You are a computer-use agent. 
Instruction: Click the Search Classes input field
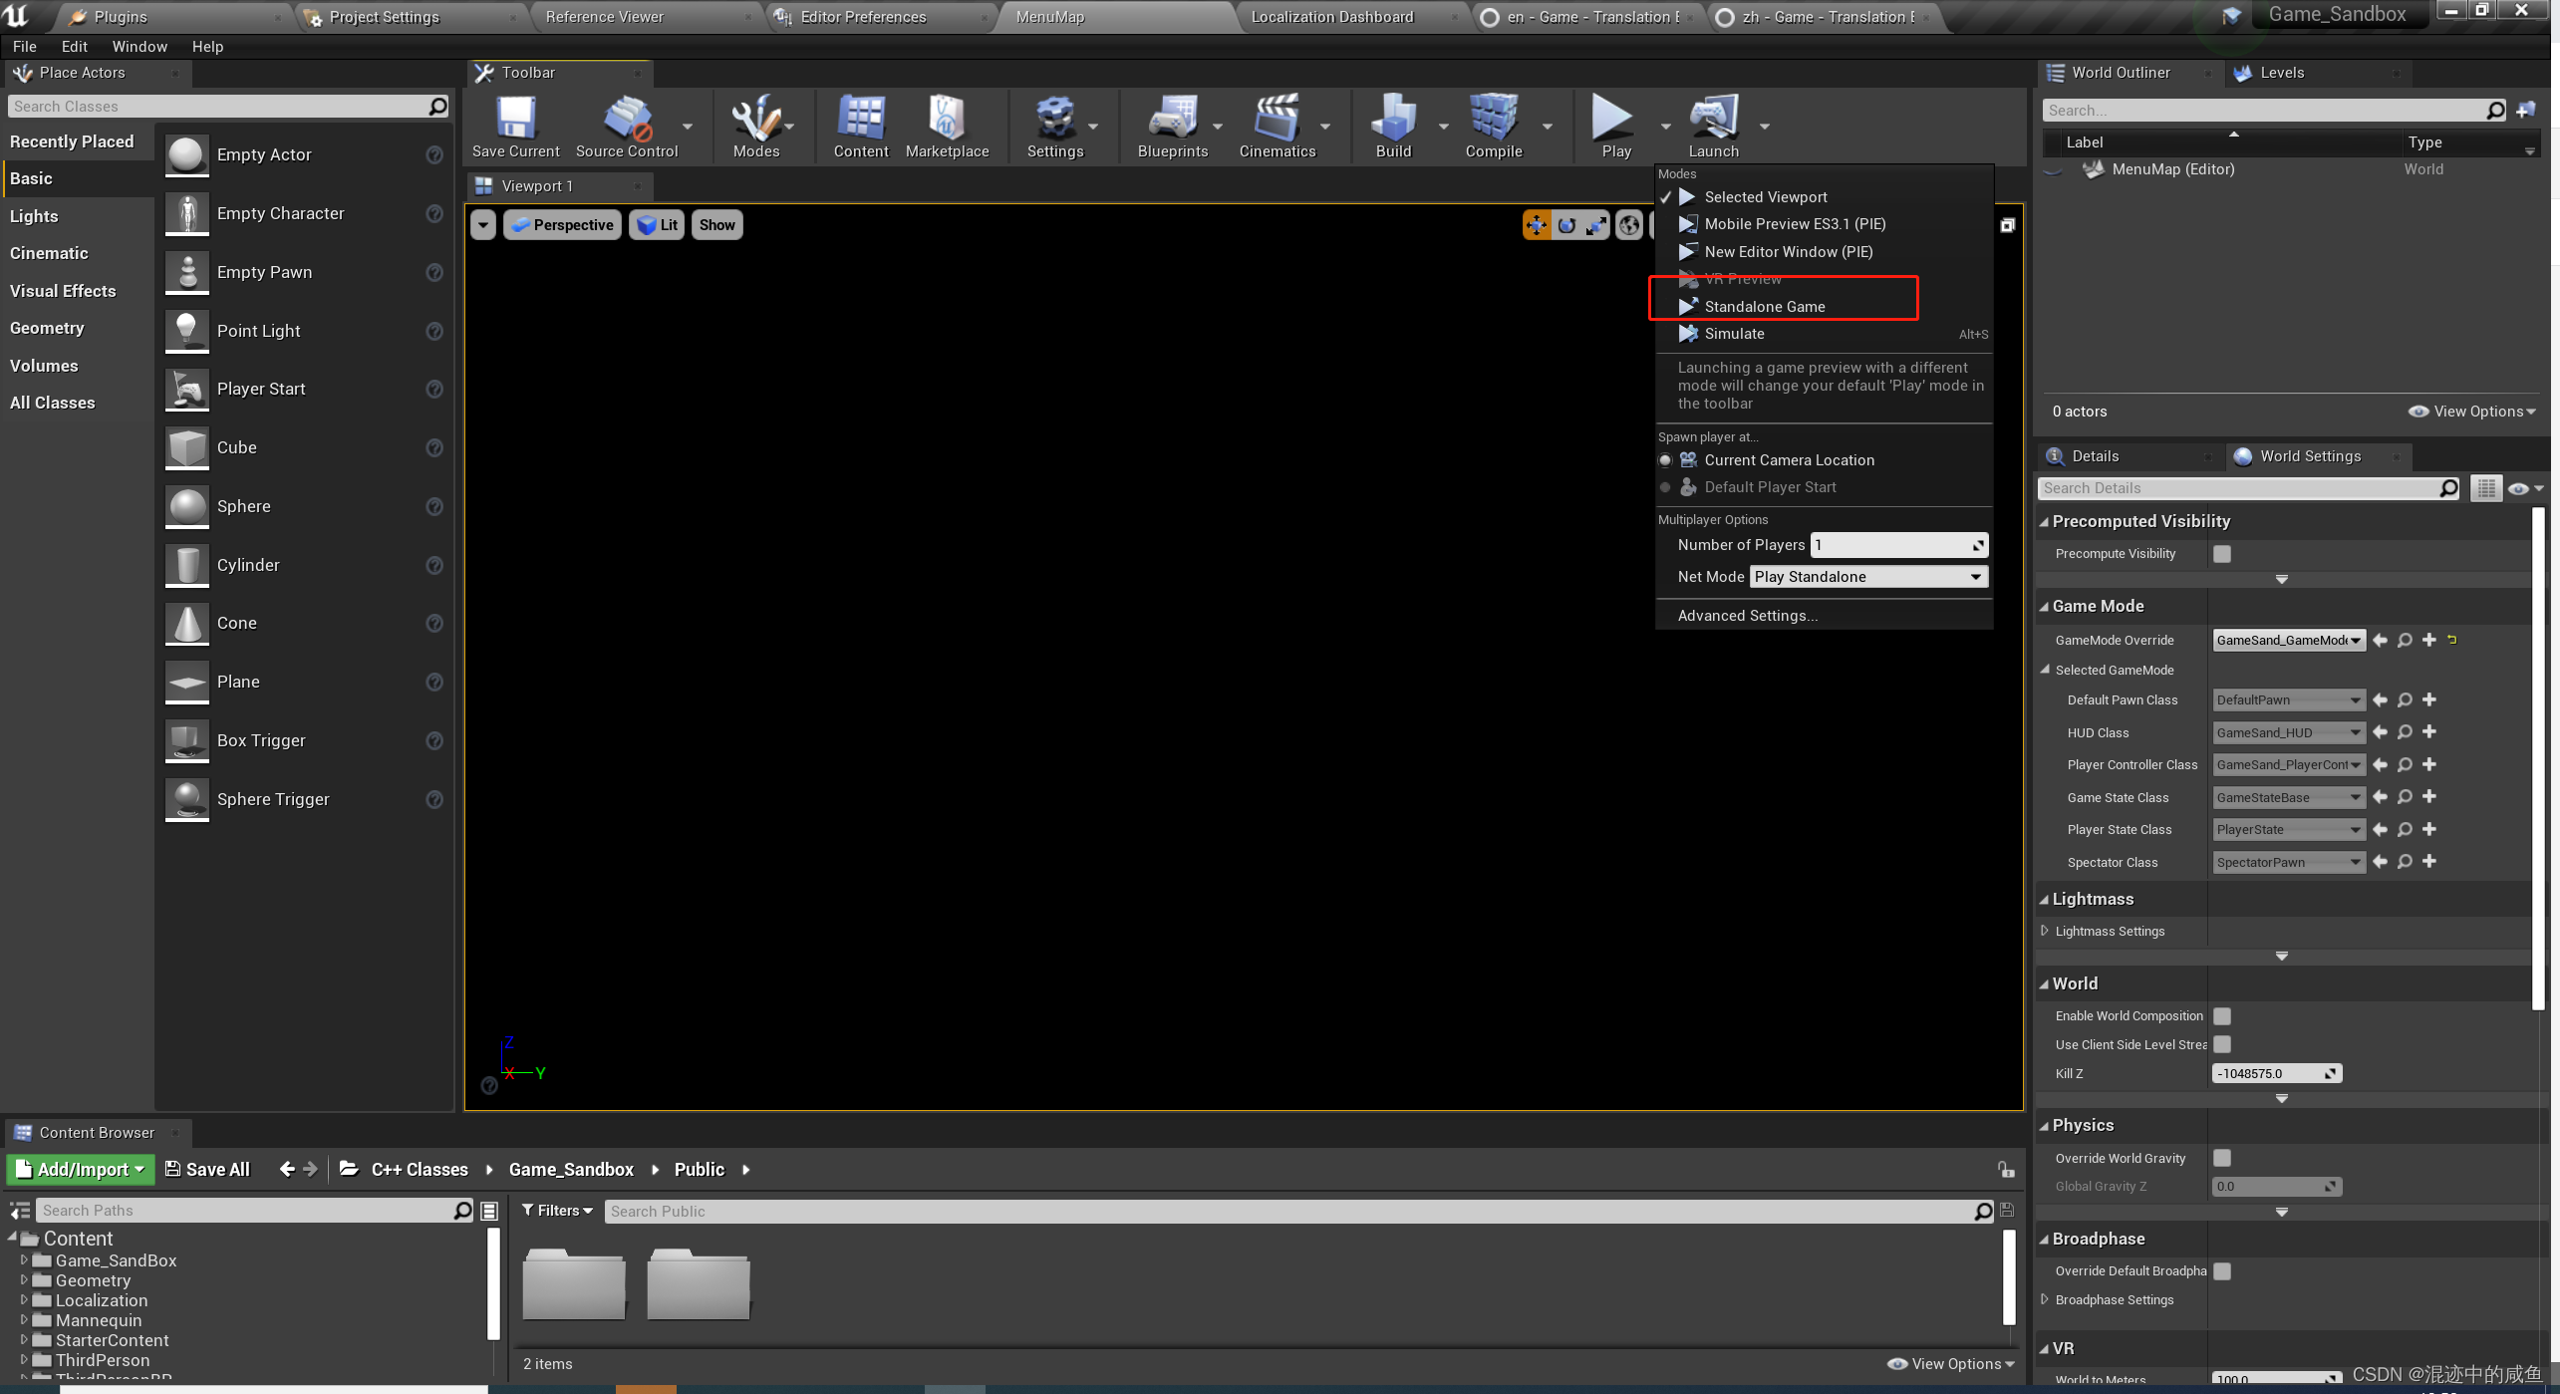point(219,107)
